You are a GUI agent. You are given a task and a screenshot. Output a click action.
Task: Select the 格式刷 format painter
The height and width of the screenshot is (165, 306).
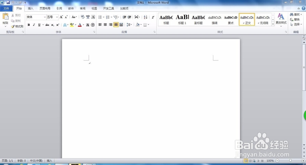(x=17, y=26)
